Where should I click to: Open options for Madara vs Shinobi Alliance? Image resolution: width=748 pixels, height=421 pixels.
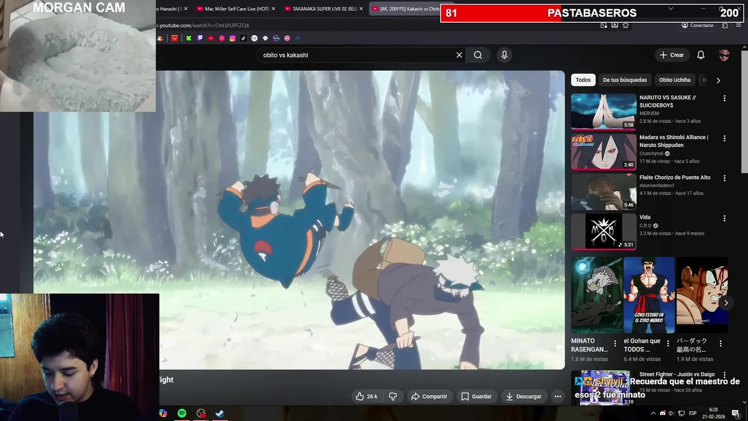point(725,139)
